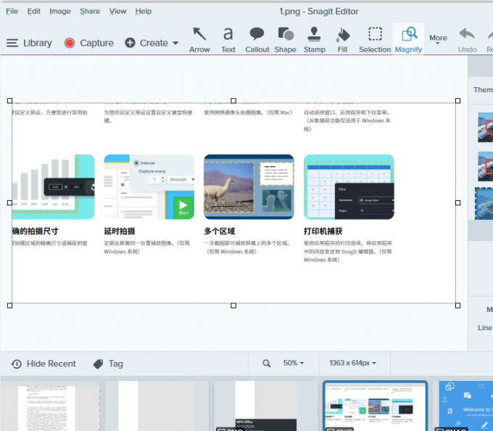Open the Edit menu
Screen dimensions: 493x431
click(x=33, y=12)
